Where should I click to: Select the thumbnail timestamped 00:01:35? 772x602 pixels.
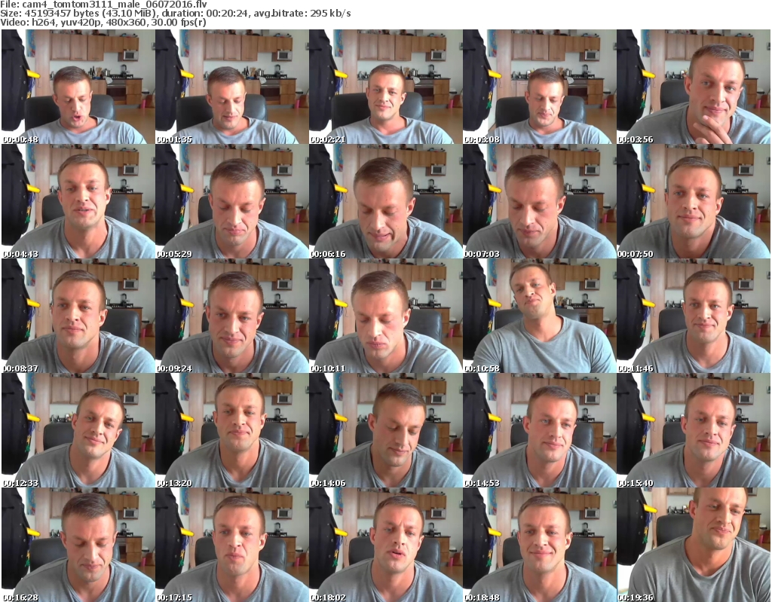(232, 87)
